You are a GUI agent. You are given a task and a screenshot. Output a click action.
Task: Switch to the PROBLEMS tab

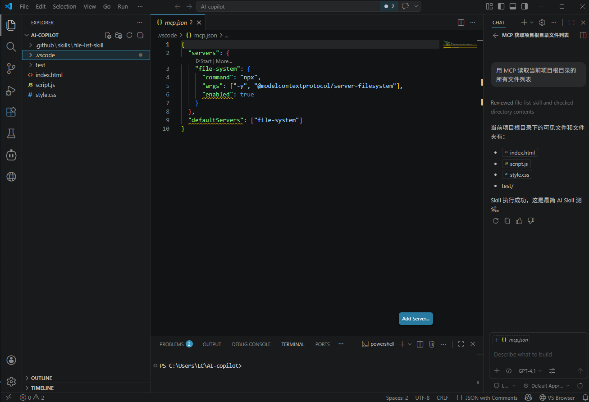coord(171,344)
